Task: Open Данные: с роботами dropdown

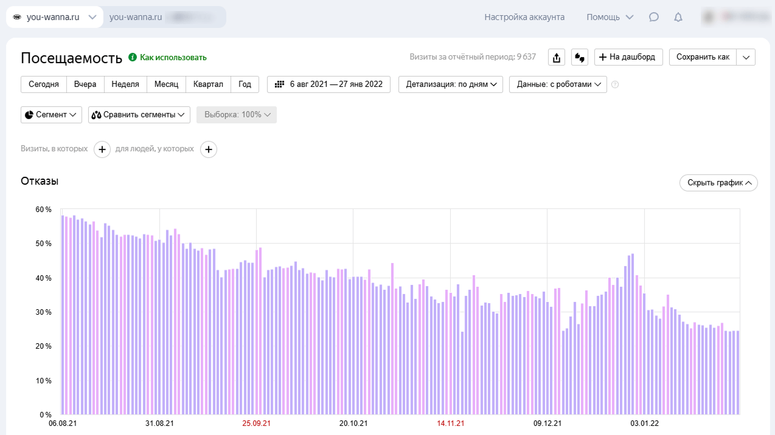Action: coord(557,84)
